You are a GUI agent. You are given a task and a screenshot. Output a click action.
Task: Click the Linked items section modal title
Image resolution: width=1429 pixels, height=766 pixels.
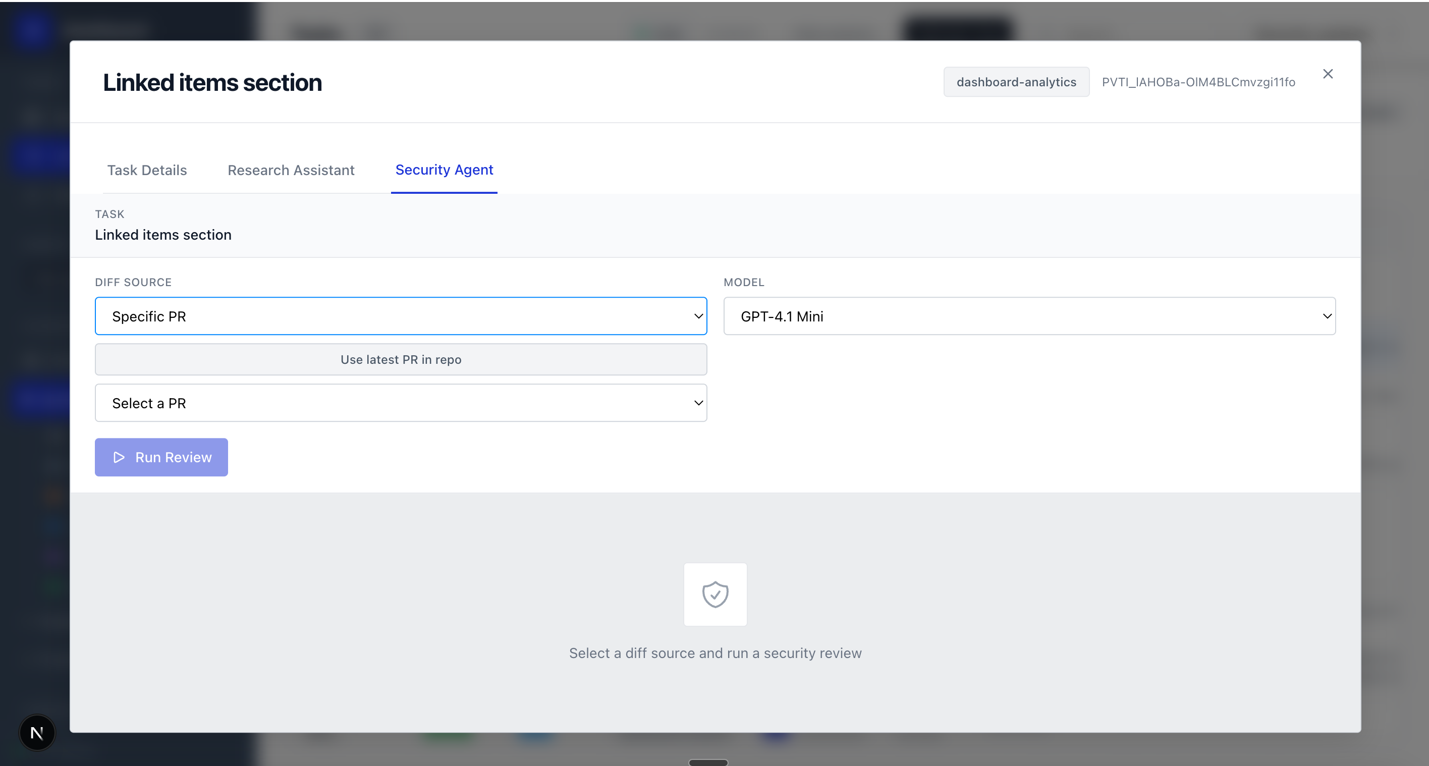click(x=212, y=83)
